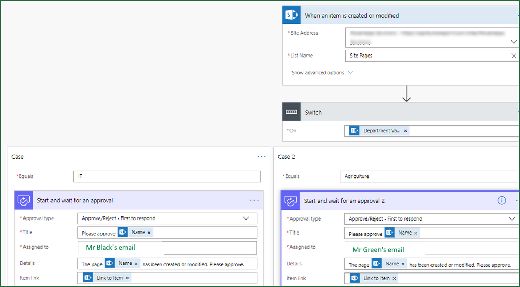
Task: Click Title field in Case approval
Action: [167, 233]
